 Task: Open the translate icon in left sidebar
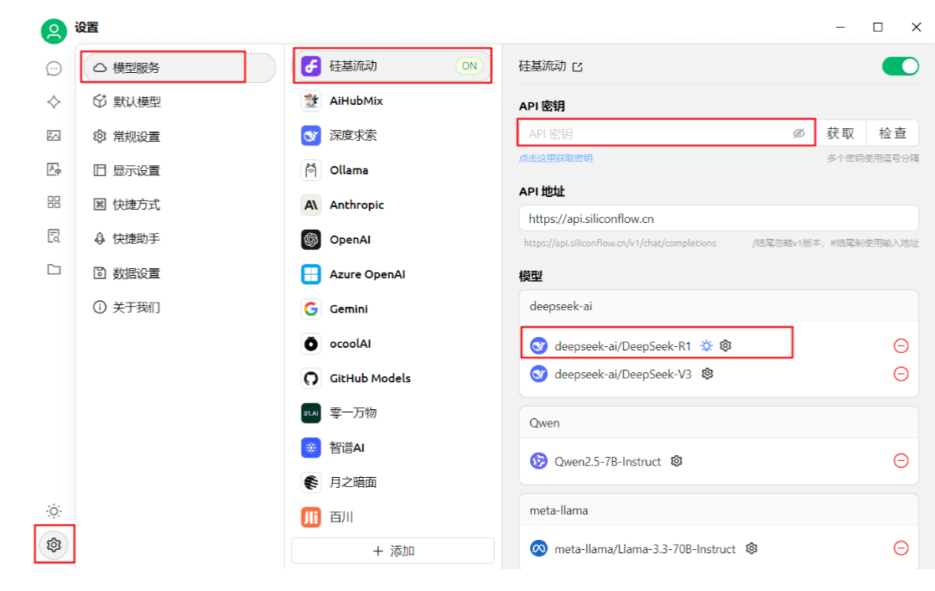click(54, 169)
